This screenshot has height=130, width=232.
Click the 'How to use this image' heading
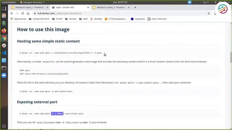[43, 29]
